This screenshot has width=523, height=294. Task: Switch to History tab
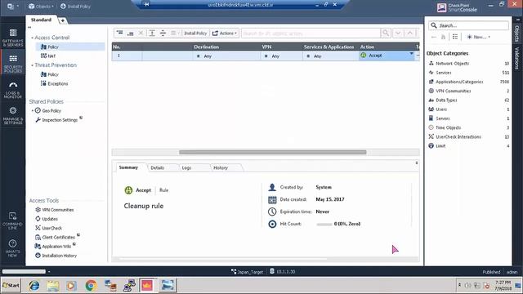click(221, 167)
